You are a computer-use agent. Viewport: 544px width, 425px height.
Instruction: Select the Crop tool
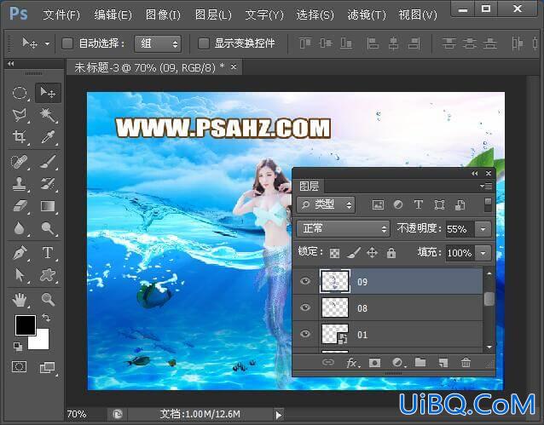pyautogui.click(x=20, y=136)
